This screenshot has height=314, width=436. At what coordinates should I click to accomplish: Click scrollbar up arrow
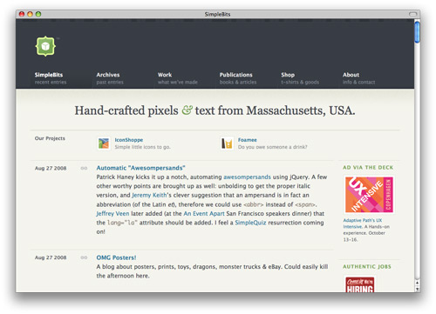pyautogui.click(x=418, y=282)
